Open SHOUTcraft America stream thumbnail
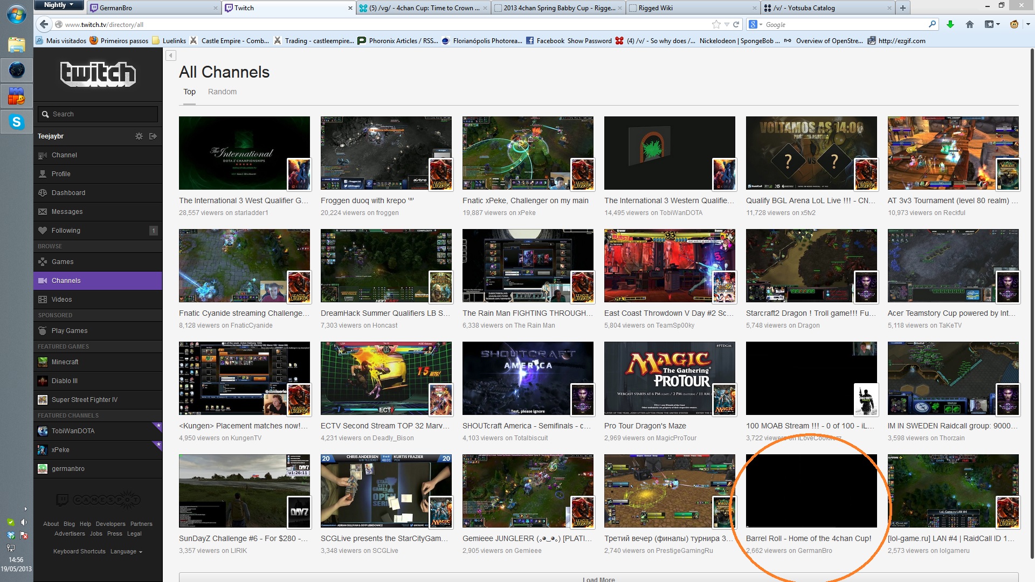1035x582 pixels. [528, 378]
